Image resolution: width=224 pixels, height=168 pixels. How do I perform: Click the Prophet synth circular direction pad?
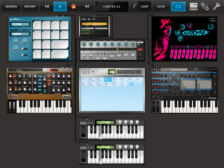pyautogui.click(x=174, y=78)
